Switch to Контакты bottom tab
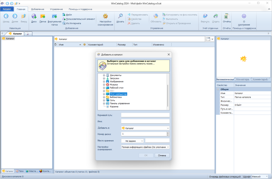 pyautogui.click(x=45, y=171)
